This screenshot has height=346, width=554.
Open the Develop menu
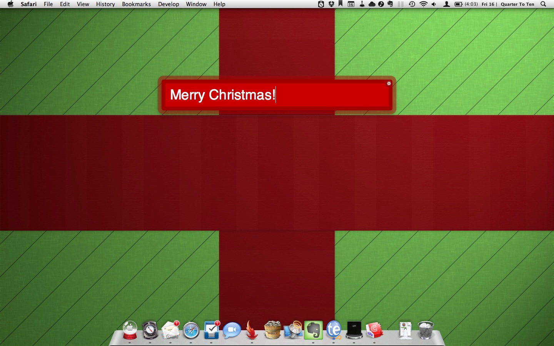point(169,4)
